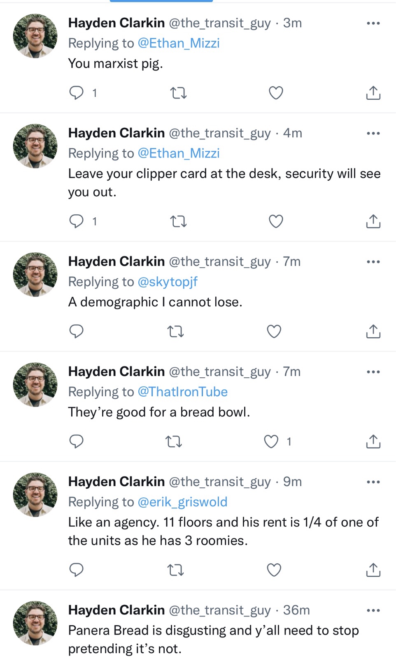This screenshot has width=396, height=668.
Task: Open more options on Panera Bread tweet
Action: (x=373, y=610)
